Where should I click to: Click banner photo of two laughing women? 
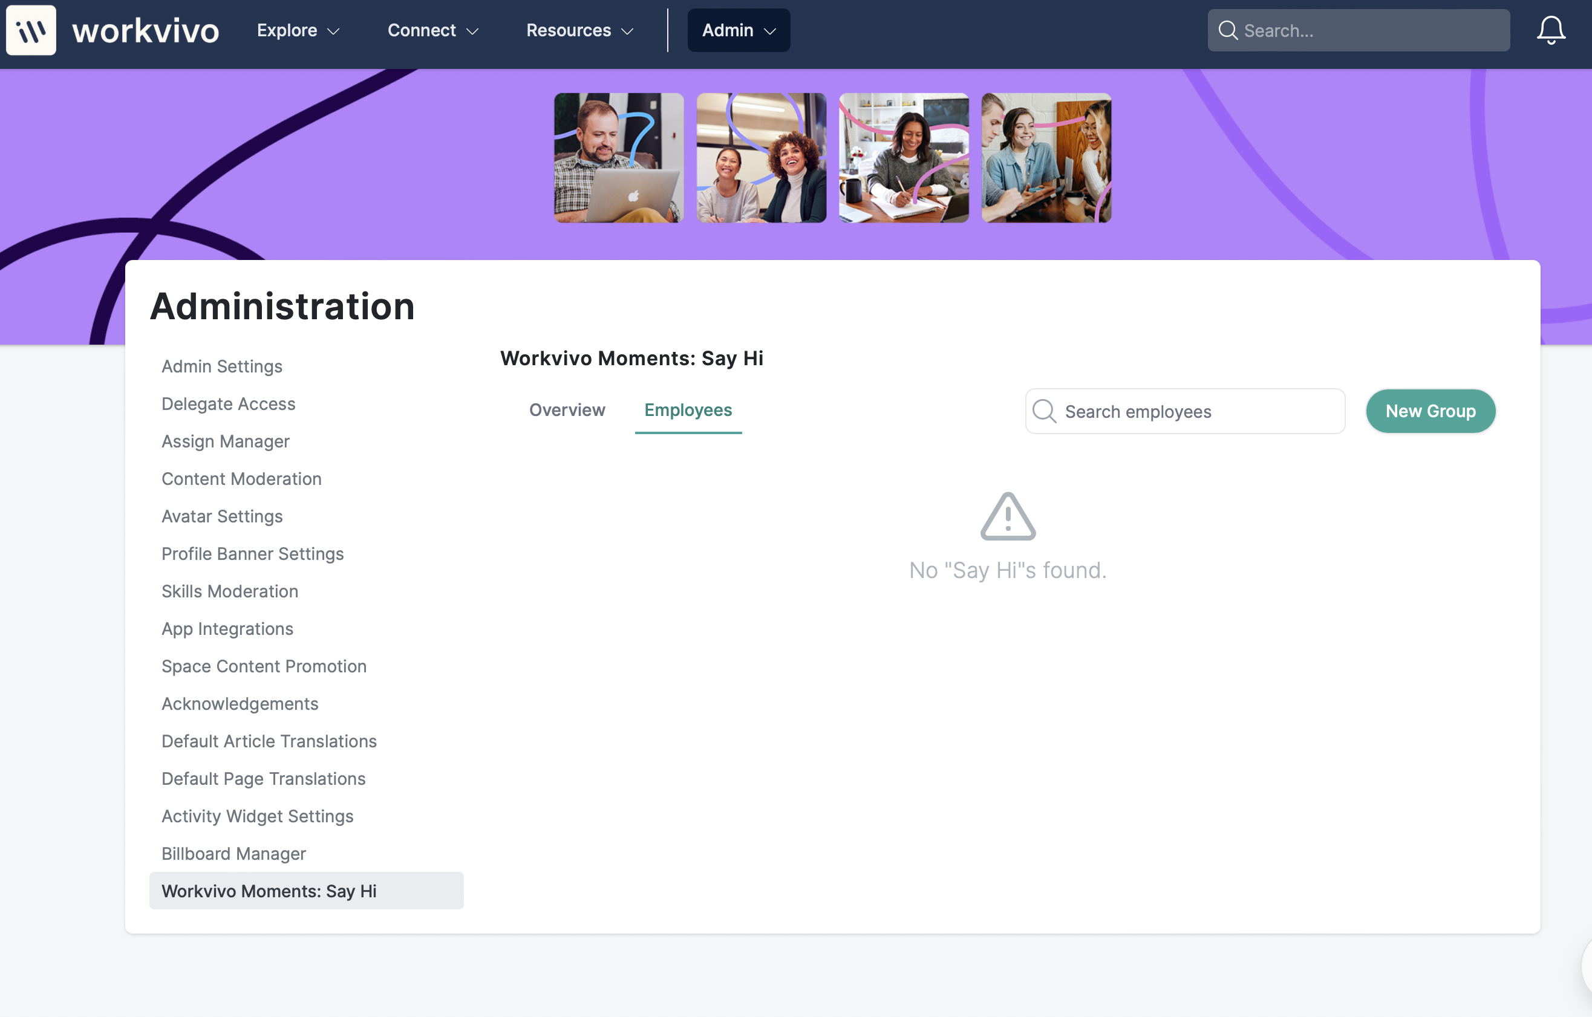pyautogui.click(x=761, y=158)
